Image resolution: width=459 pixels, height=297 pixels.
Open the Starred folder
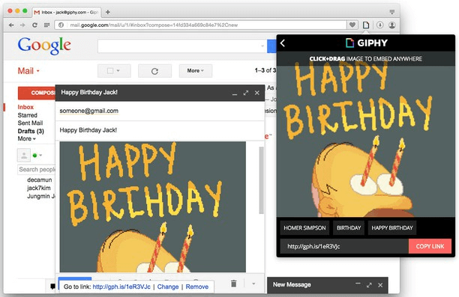[x=27, y=115]
